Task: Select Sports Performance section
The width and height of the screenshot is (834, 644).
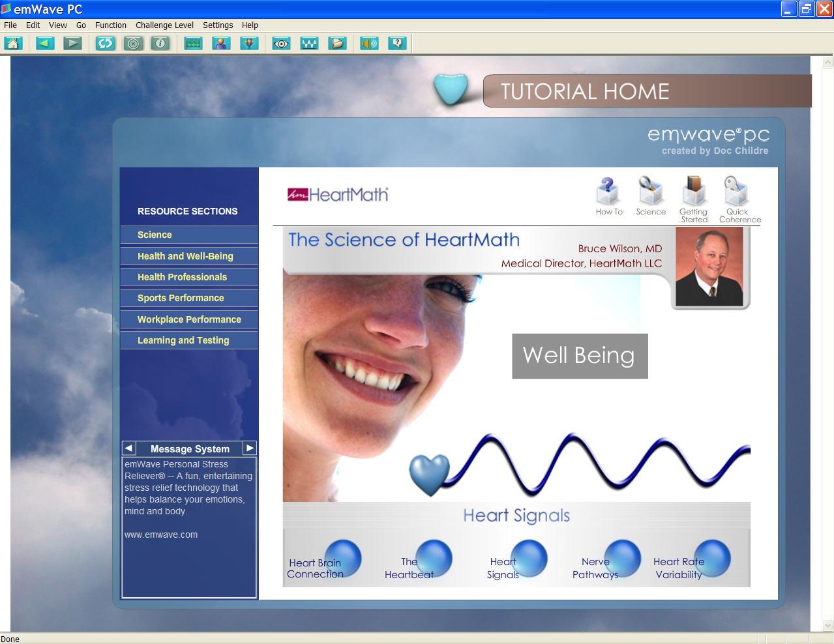Action: click(189, 298)
